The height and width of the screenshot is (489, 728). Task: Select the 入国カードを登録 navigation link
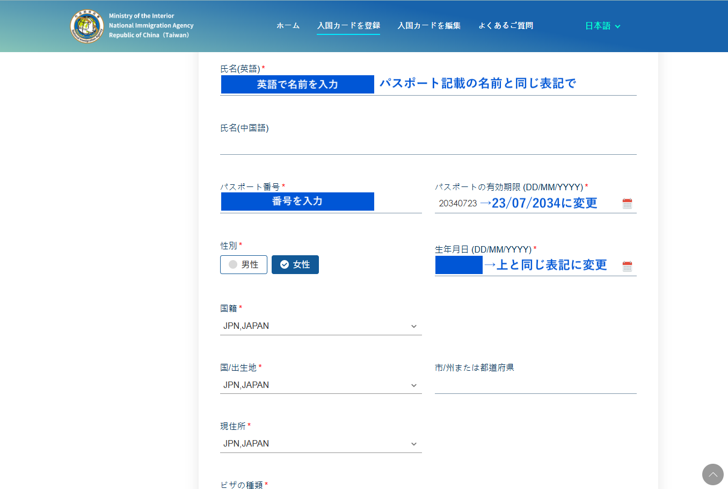point(348,25)
